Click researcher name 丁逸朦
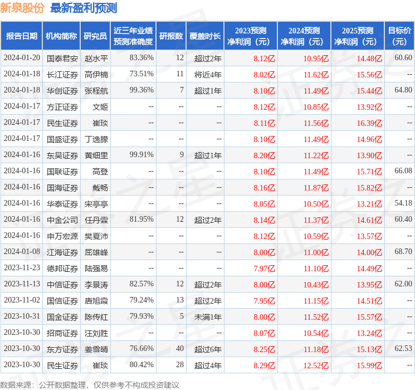The height and width of the screenshot is (390, 415). (96, 139)
